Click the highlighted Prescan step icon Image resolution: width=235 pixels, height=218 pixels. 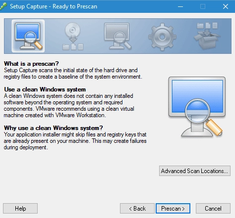(28, 36)
